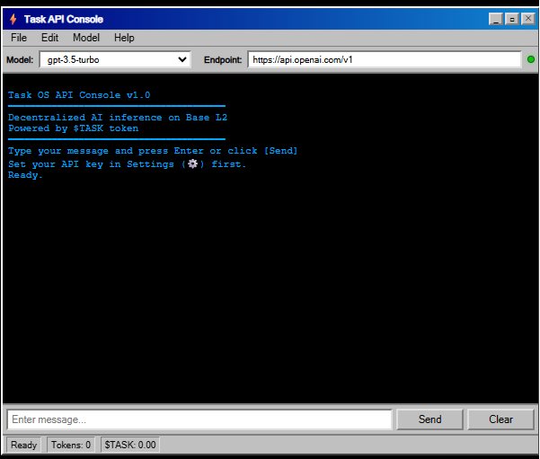Image resolution: width=540 pixels, height=459 pixels.
Task: Expand the gpt-3.5-turbo model dropdown
Action: pos(115,59)
